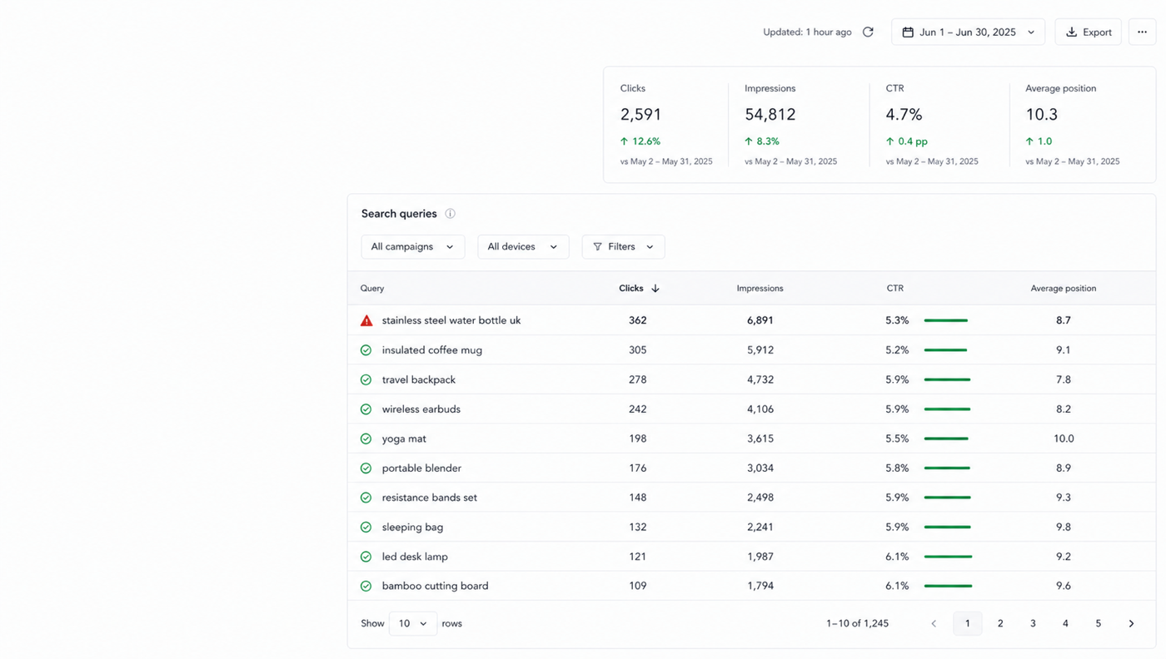
Task: Click the Export button
Action: [x=1088, y=32]
